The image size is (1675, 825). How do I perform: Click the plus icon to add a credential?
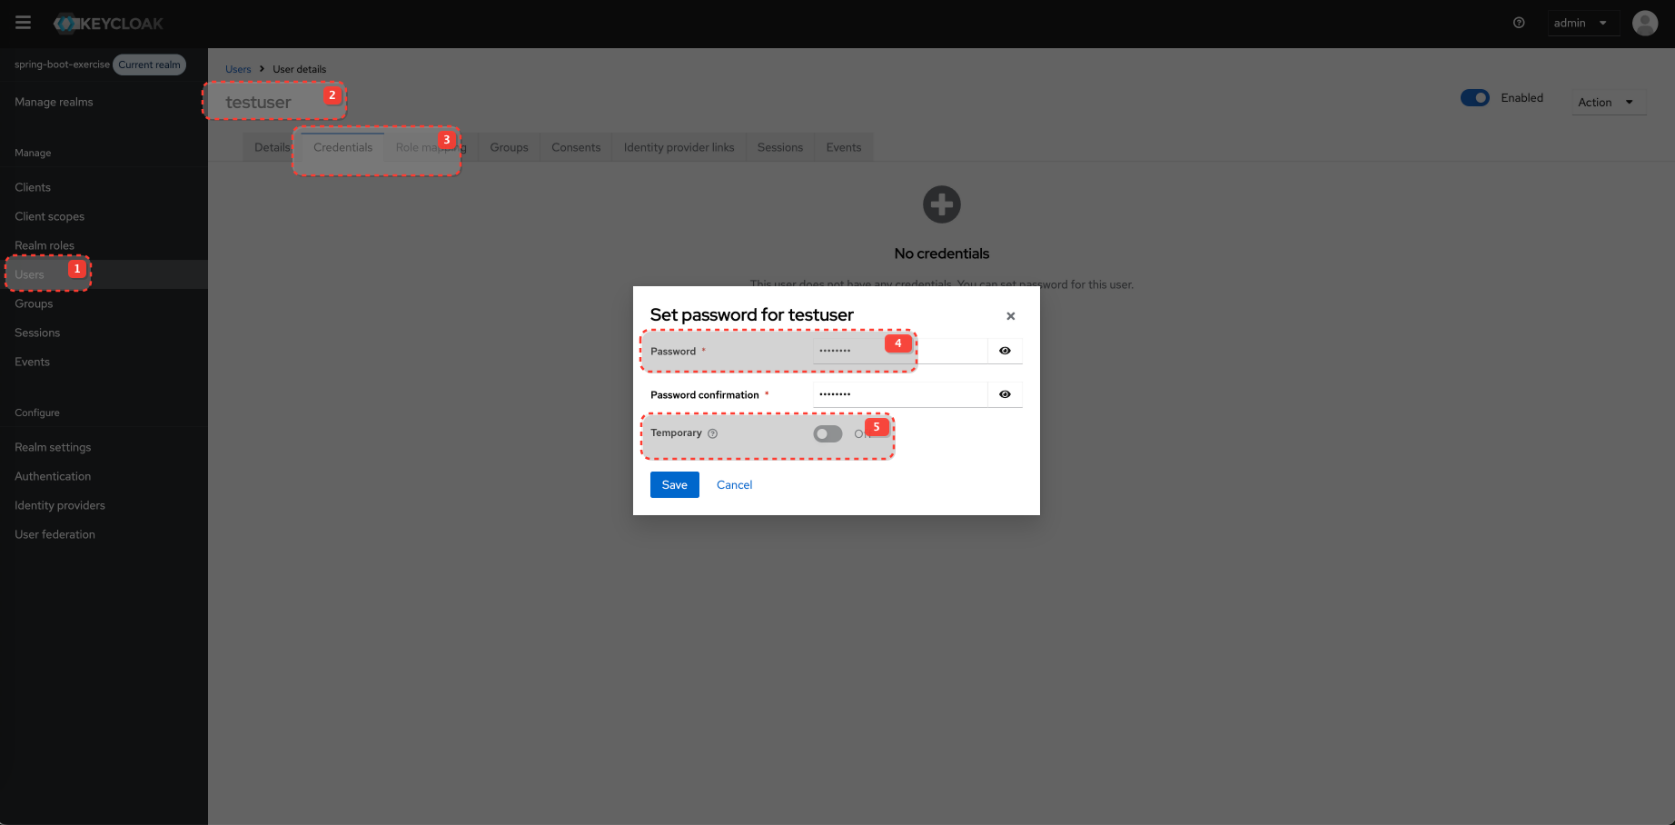pyautogui.click(x=941, y=204)
